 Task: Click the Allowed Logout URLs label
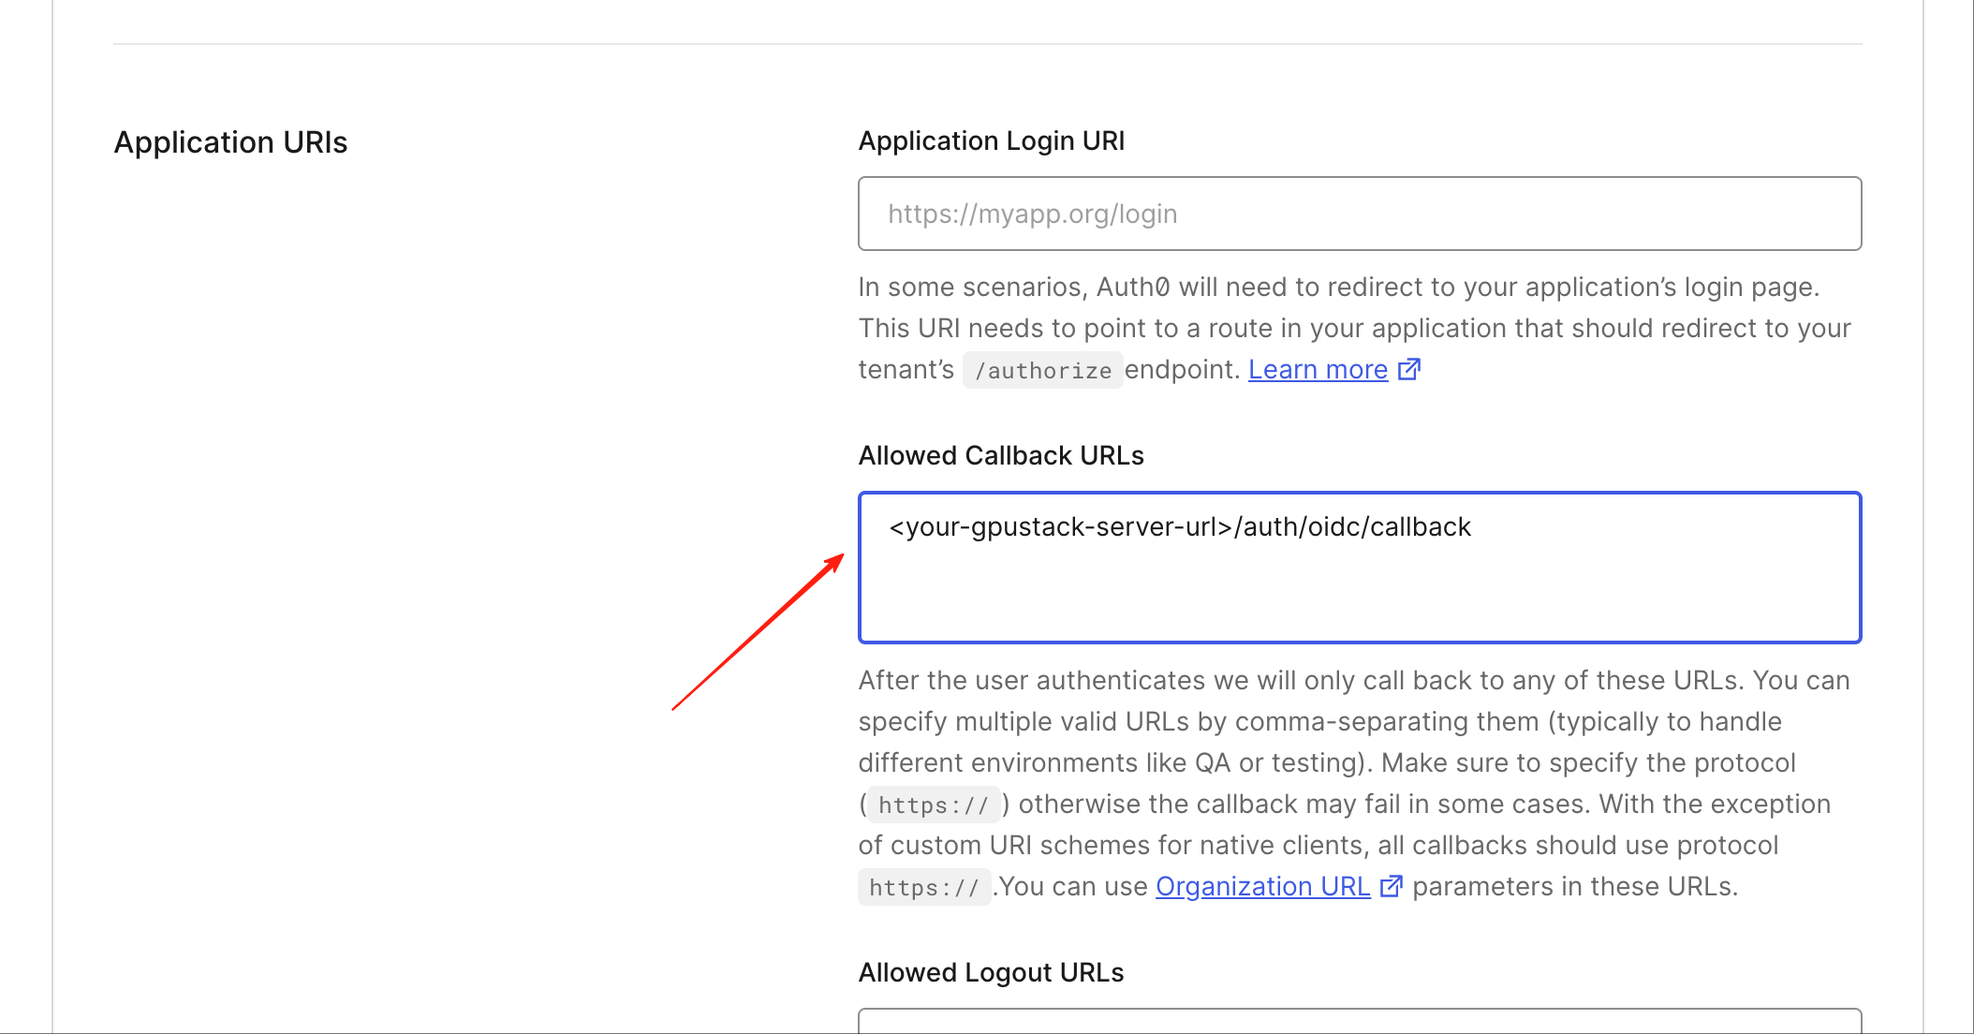pos(991,972)
